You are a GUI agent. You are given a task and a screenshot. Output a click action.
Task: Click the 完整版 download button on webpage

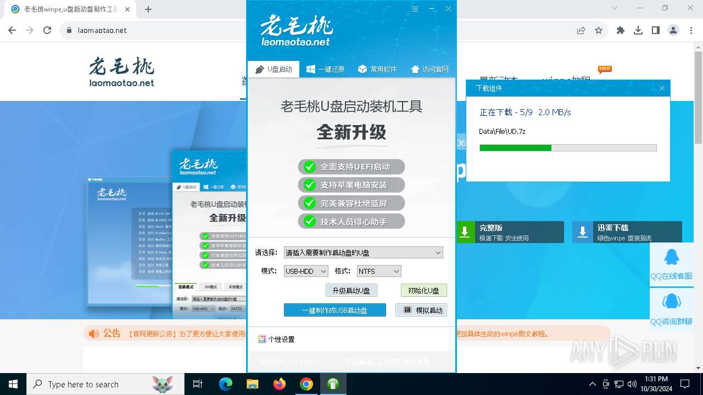(x=510, y=232)
